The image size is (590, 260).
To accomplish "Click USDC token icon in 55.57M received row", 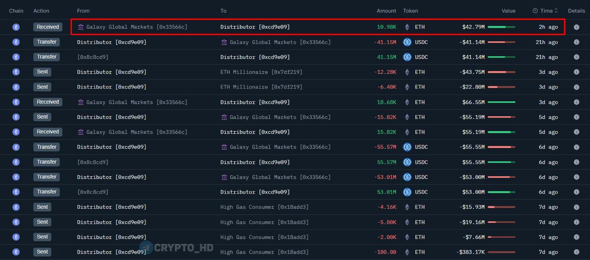I will (407, 162).
